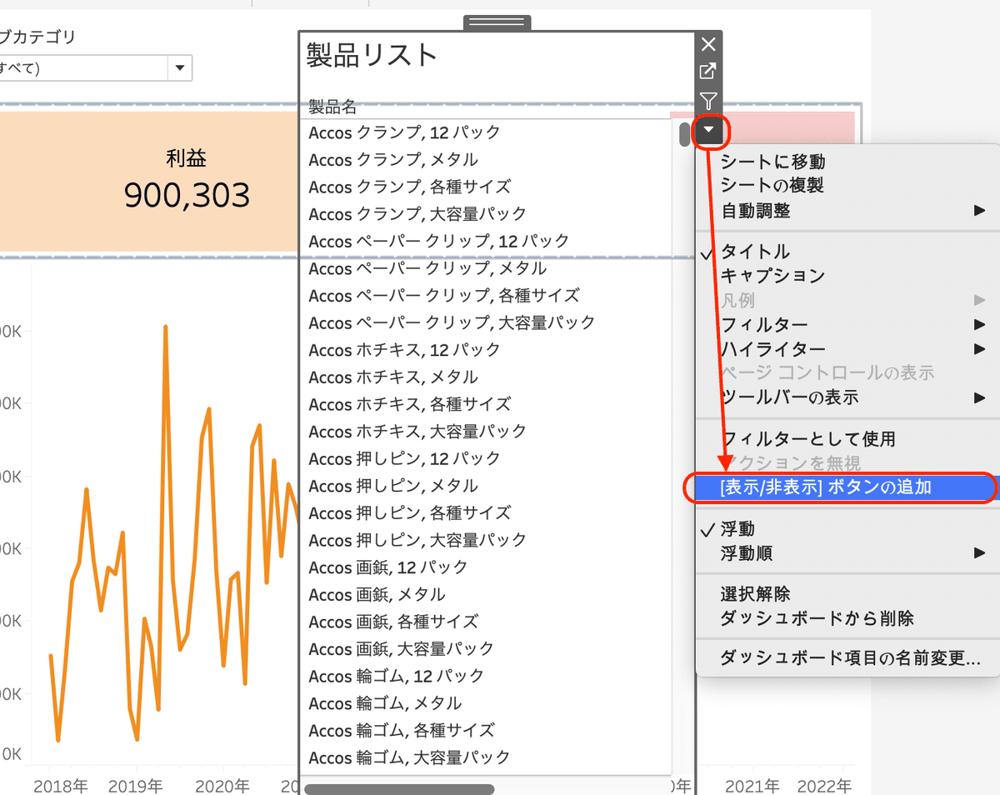Click the 製品名 column header
The width and height of the screenshot is (1000, 795).
(332, 107)
